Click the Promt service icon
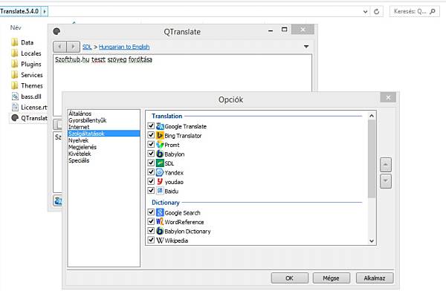 click(x=160, y=145)
